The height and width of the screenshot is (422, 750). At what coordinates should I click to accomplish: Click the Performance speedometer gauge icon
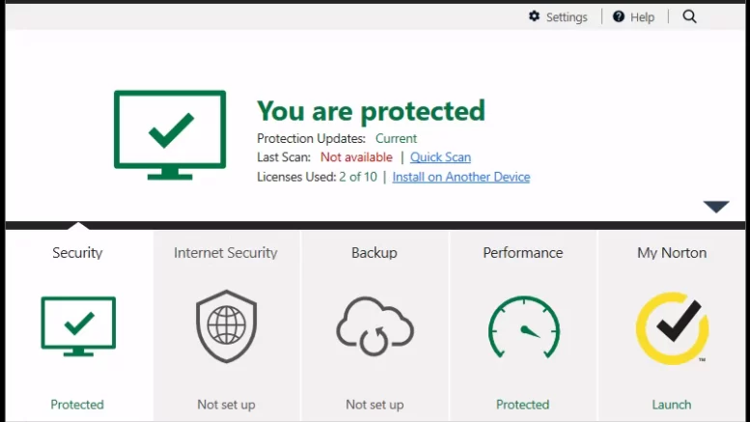[x=524, y=326]
